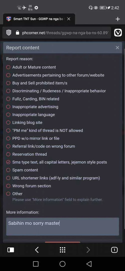Tap the Android recent apps square
The width and height of the screenshot is (125, 271).
click(36, 264)
